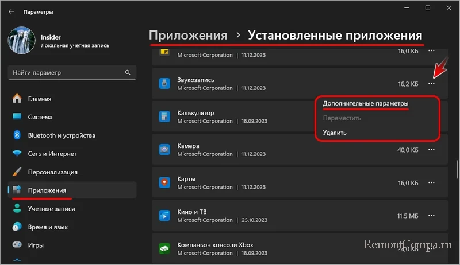This screenshot has height=265, width=460.
Task: Go back with the arrow icon
Action: click(x=11, y=11)
